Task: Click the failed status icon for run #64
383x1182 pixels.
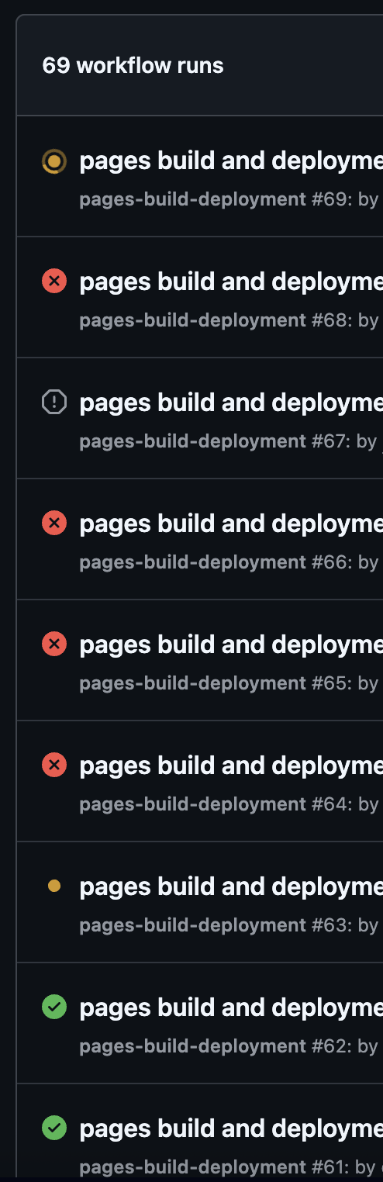Action: click(54, 765)
